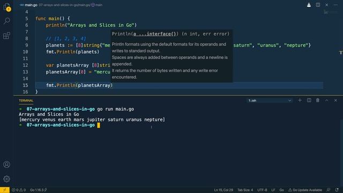Open the Explorer view in activity bar

(6, 7)
